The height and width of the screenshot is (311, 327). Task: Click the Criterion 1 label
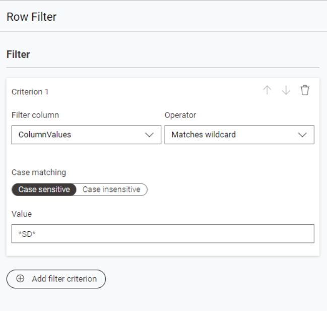[30, 92]
